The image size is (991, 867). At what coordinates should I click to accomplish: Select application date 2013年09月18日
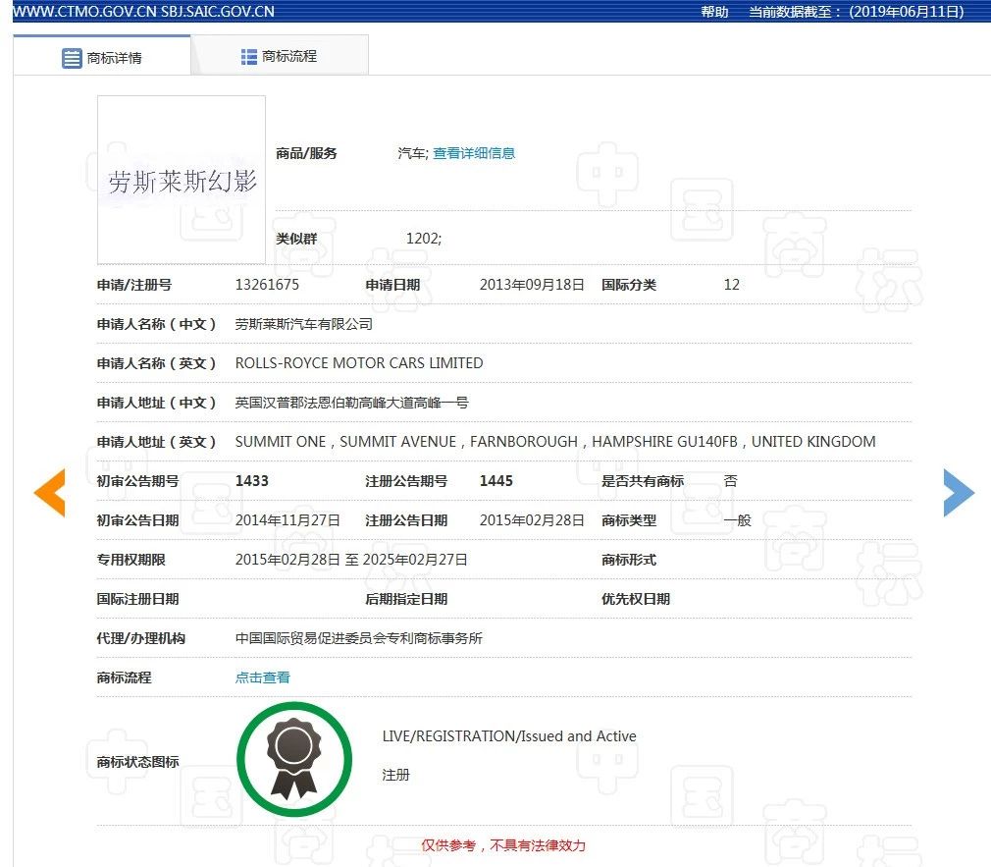click(x=532, y=285)
